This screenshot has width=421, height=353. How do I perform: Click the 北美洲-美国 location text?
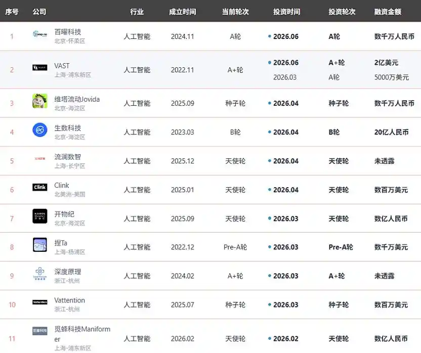click(70, 194)
